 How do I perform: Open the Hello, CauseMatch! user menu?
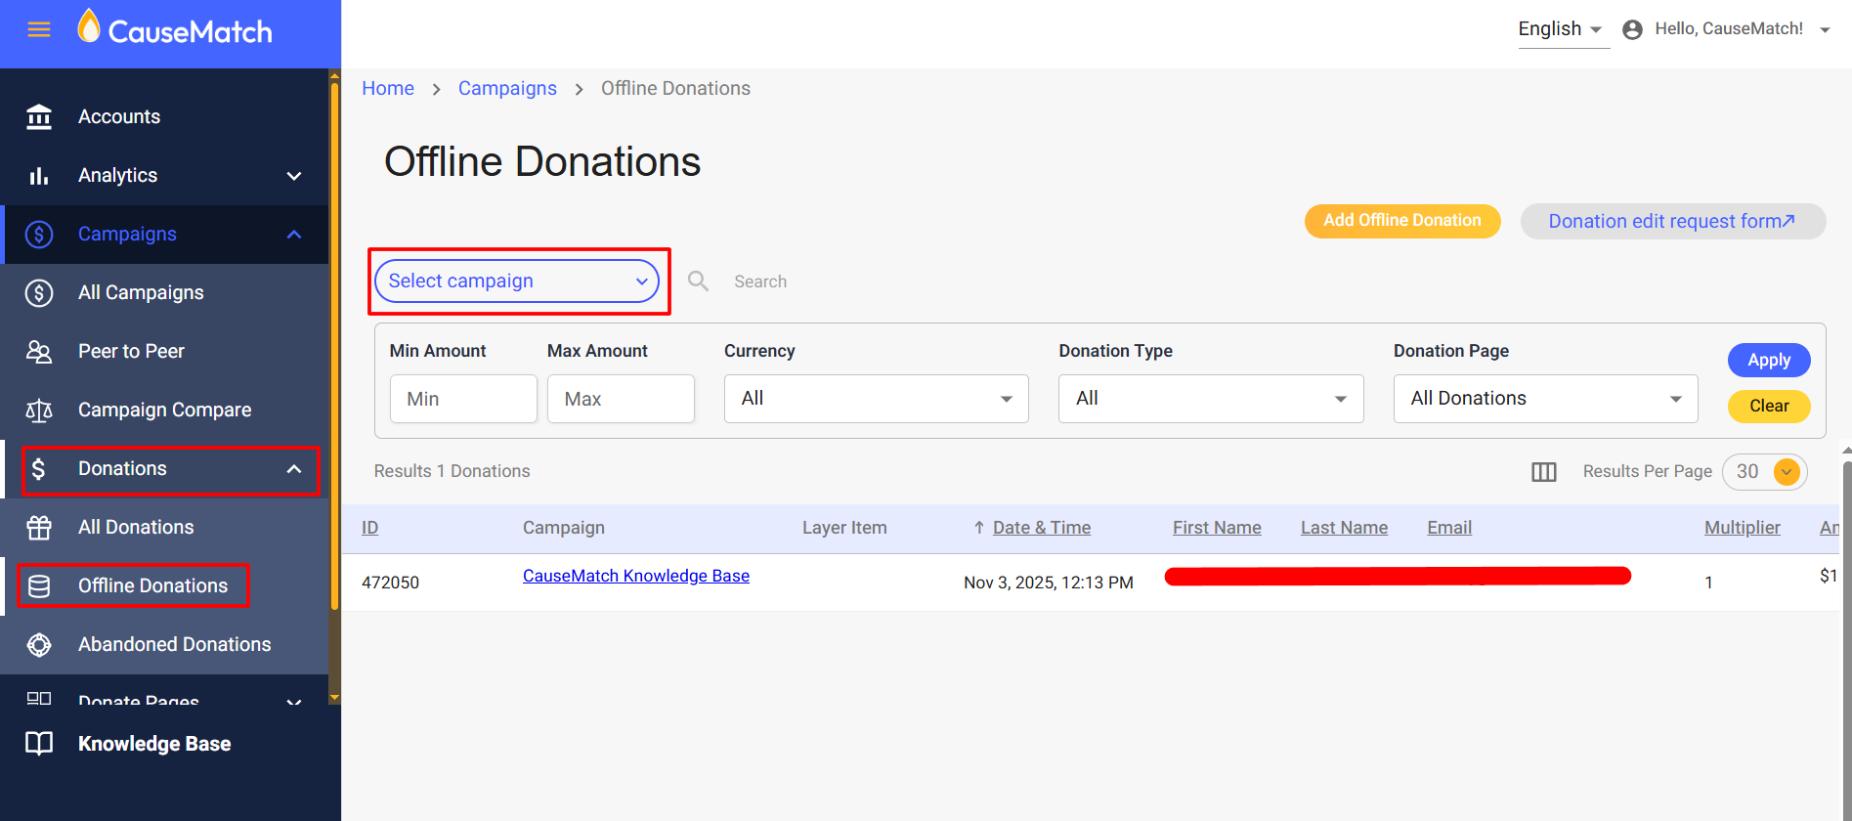tap(1728, 29)
